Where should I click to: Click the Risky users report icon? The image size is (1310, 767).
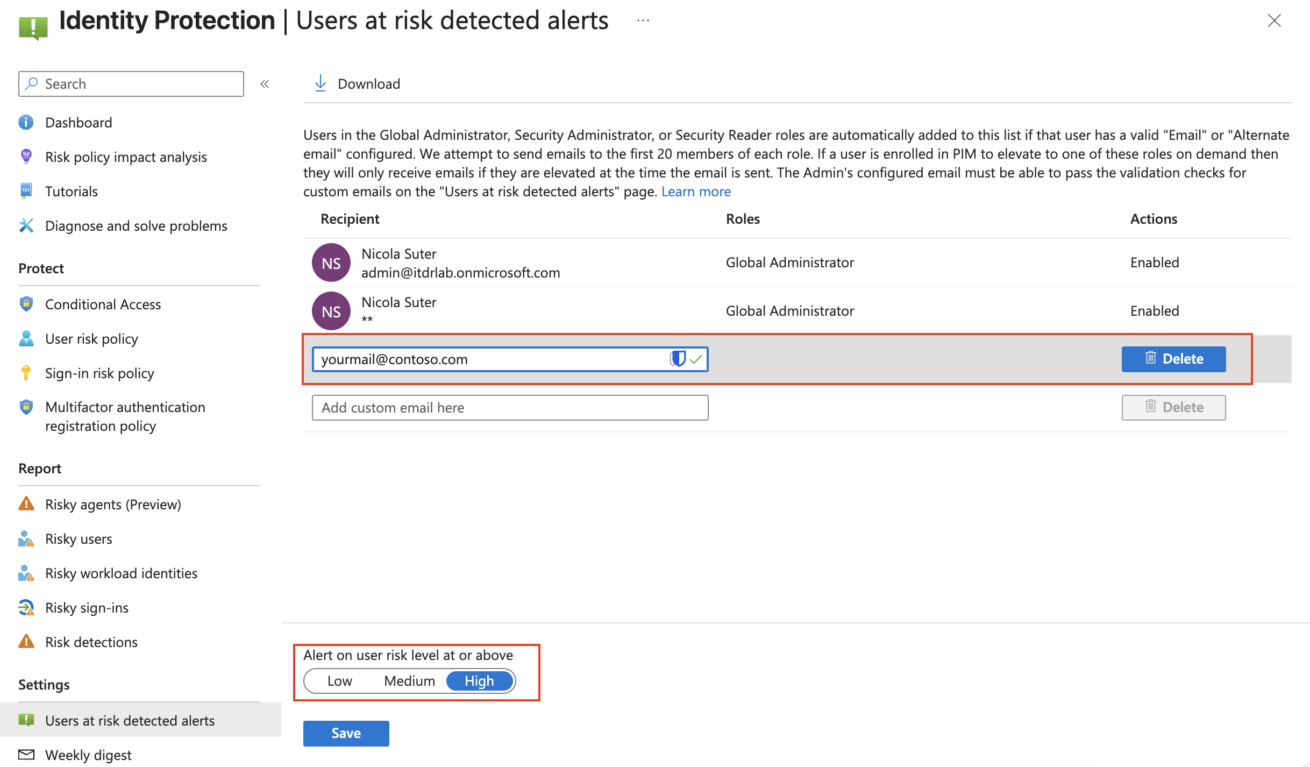(x=26, y=538)
